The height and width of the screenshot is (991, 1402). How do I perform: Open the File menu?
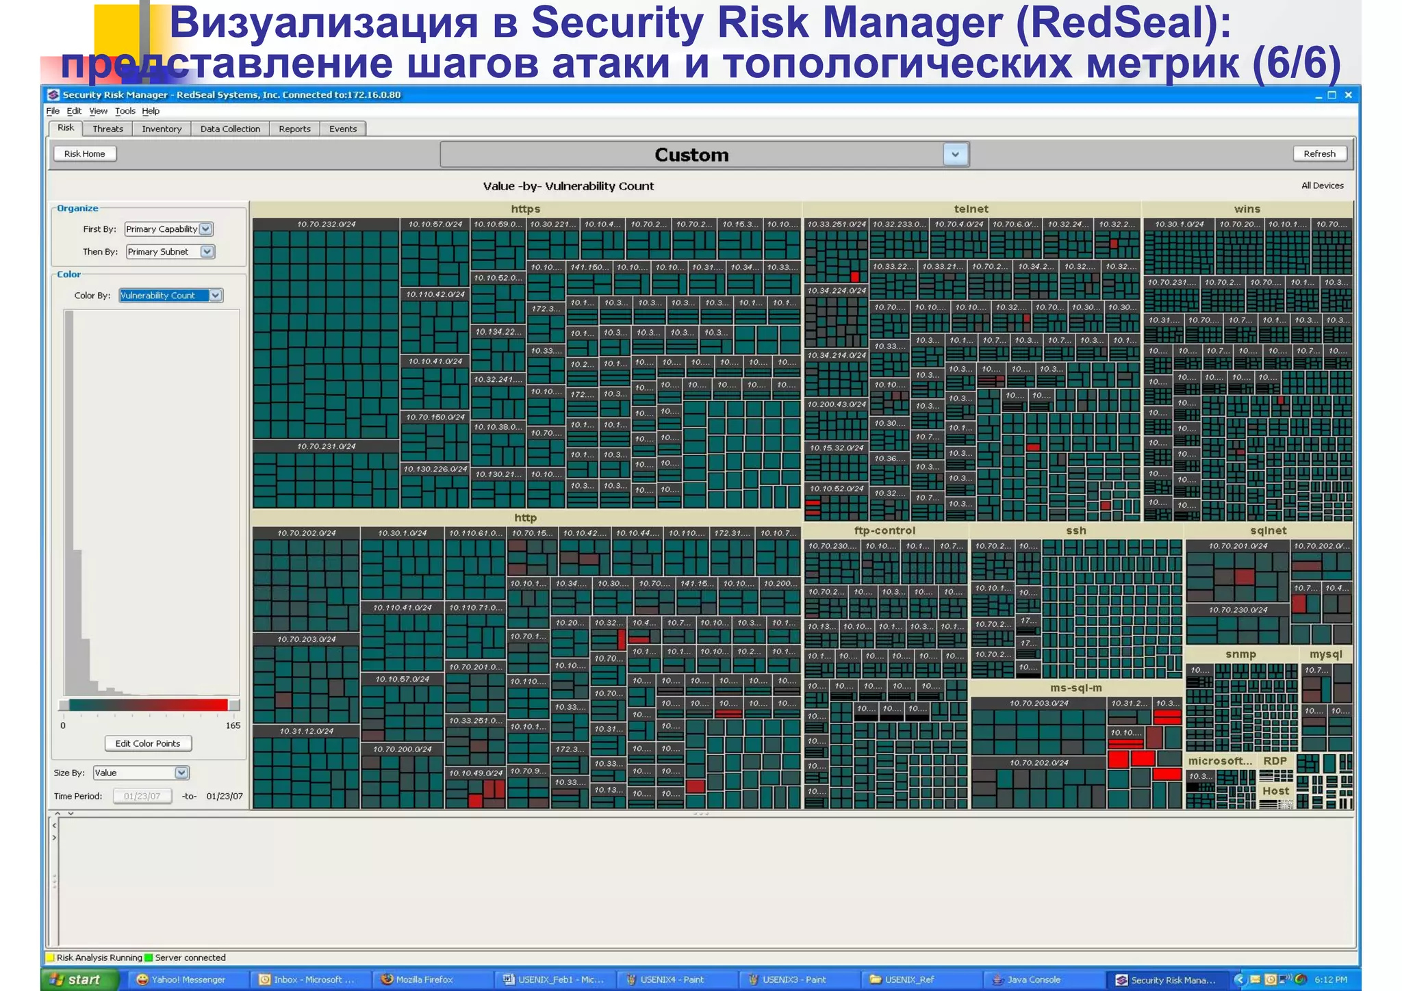coord(53,111)
